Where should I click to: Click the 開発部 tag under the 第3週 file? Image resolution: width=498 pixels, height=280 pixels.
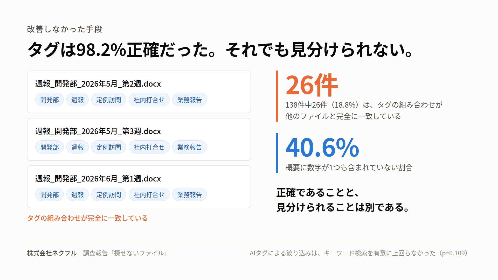click(50, 147)
